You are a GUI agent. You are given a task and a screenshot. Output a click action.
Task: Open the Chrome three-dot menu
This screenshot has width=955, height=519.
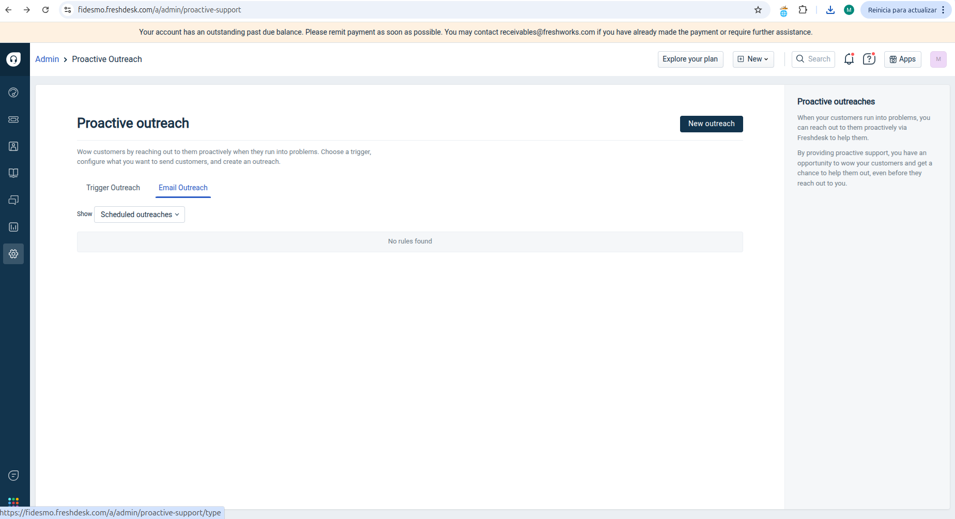(944, 10)
